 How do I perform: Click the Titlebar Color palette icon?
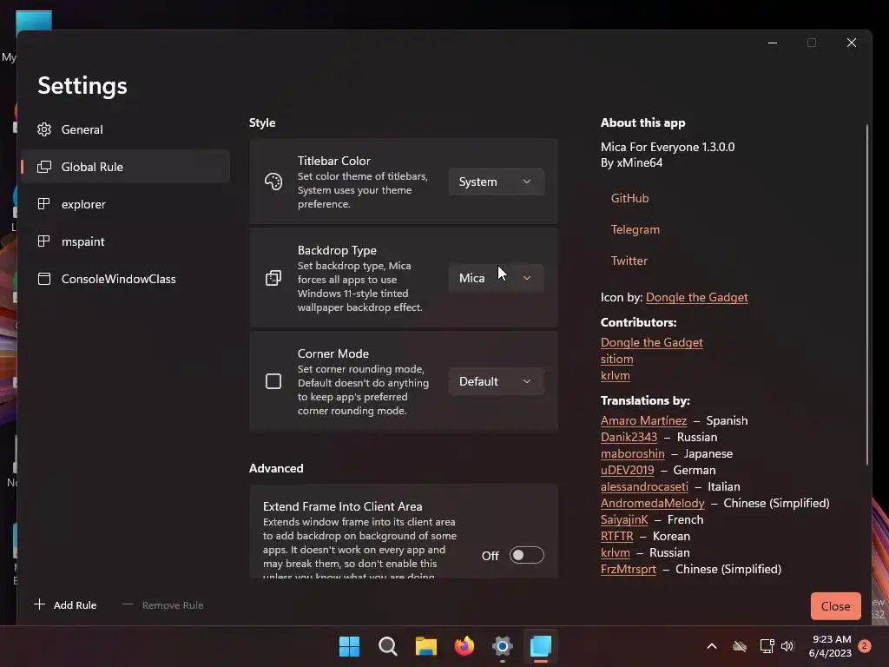pyautogui.click(x=273, y=182)
